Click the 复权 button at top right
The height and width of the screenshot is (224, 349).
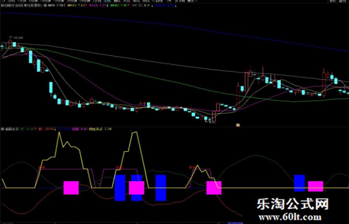tap(332, 1)
